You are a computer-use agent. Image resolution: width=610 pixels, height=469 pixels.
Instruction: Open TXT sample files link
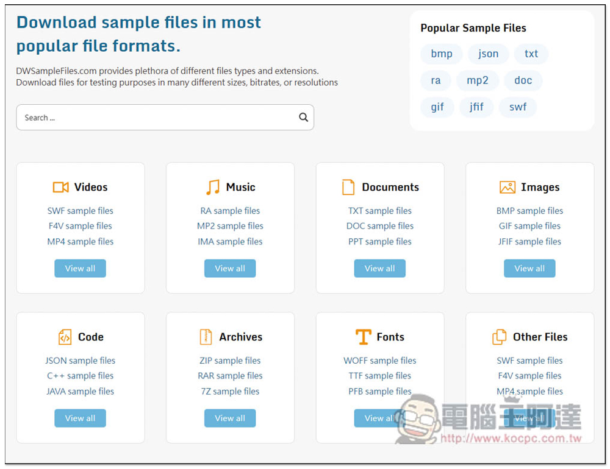[x=379, y=211]
